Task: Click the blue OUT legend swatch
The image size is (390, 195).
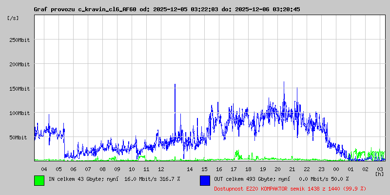Action: [x=205, y=180]
